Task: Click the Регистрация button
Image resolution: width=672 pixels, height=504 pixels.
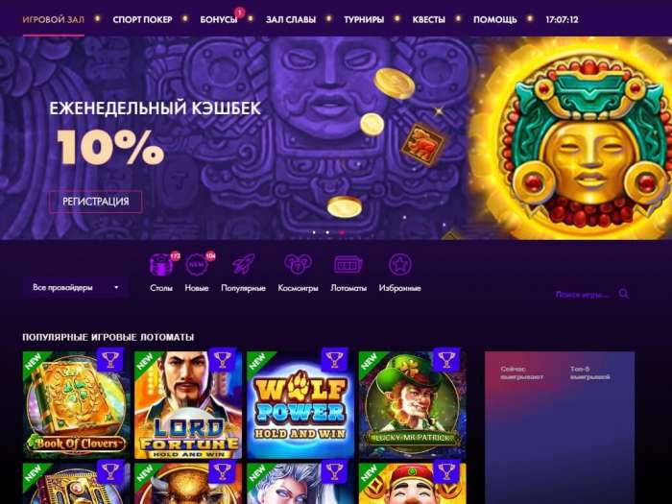Action: click(x=96, y=202)
